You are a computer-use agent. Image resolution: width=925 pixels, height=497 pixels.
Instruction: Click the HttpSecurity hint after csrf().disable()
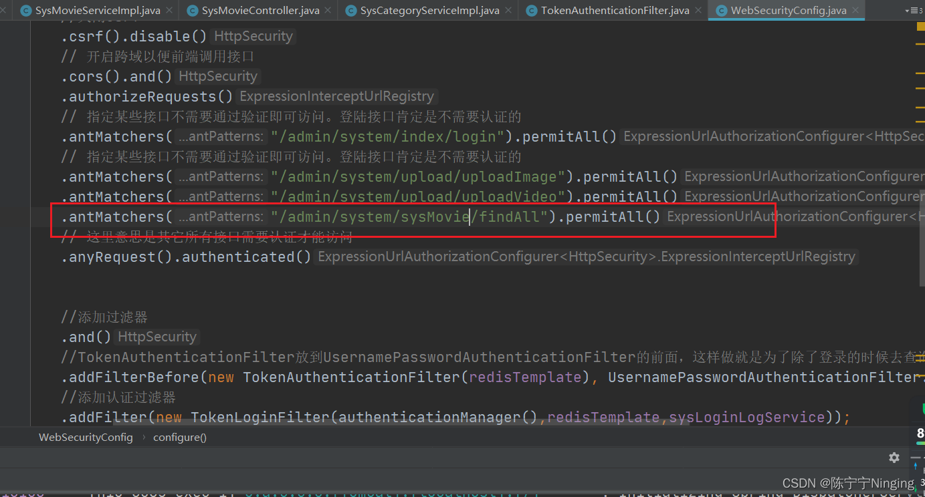(253, 37)
